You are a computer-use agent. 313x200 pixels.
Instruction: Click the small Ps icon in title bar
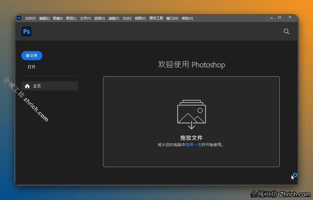click(19, 18)
